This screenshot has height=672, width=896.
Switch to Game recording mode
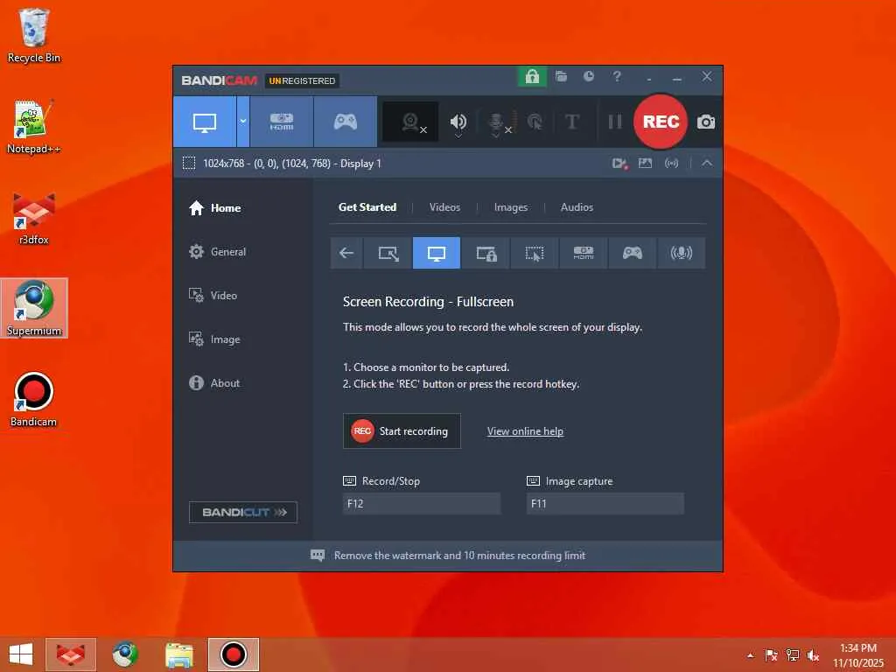[345, 122]
